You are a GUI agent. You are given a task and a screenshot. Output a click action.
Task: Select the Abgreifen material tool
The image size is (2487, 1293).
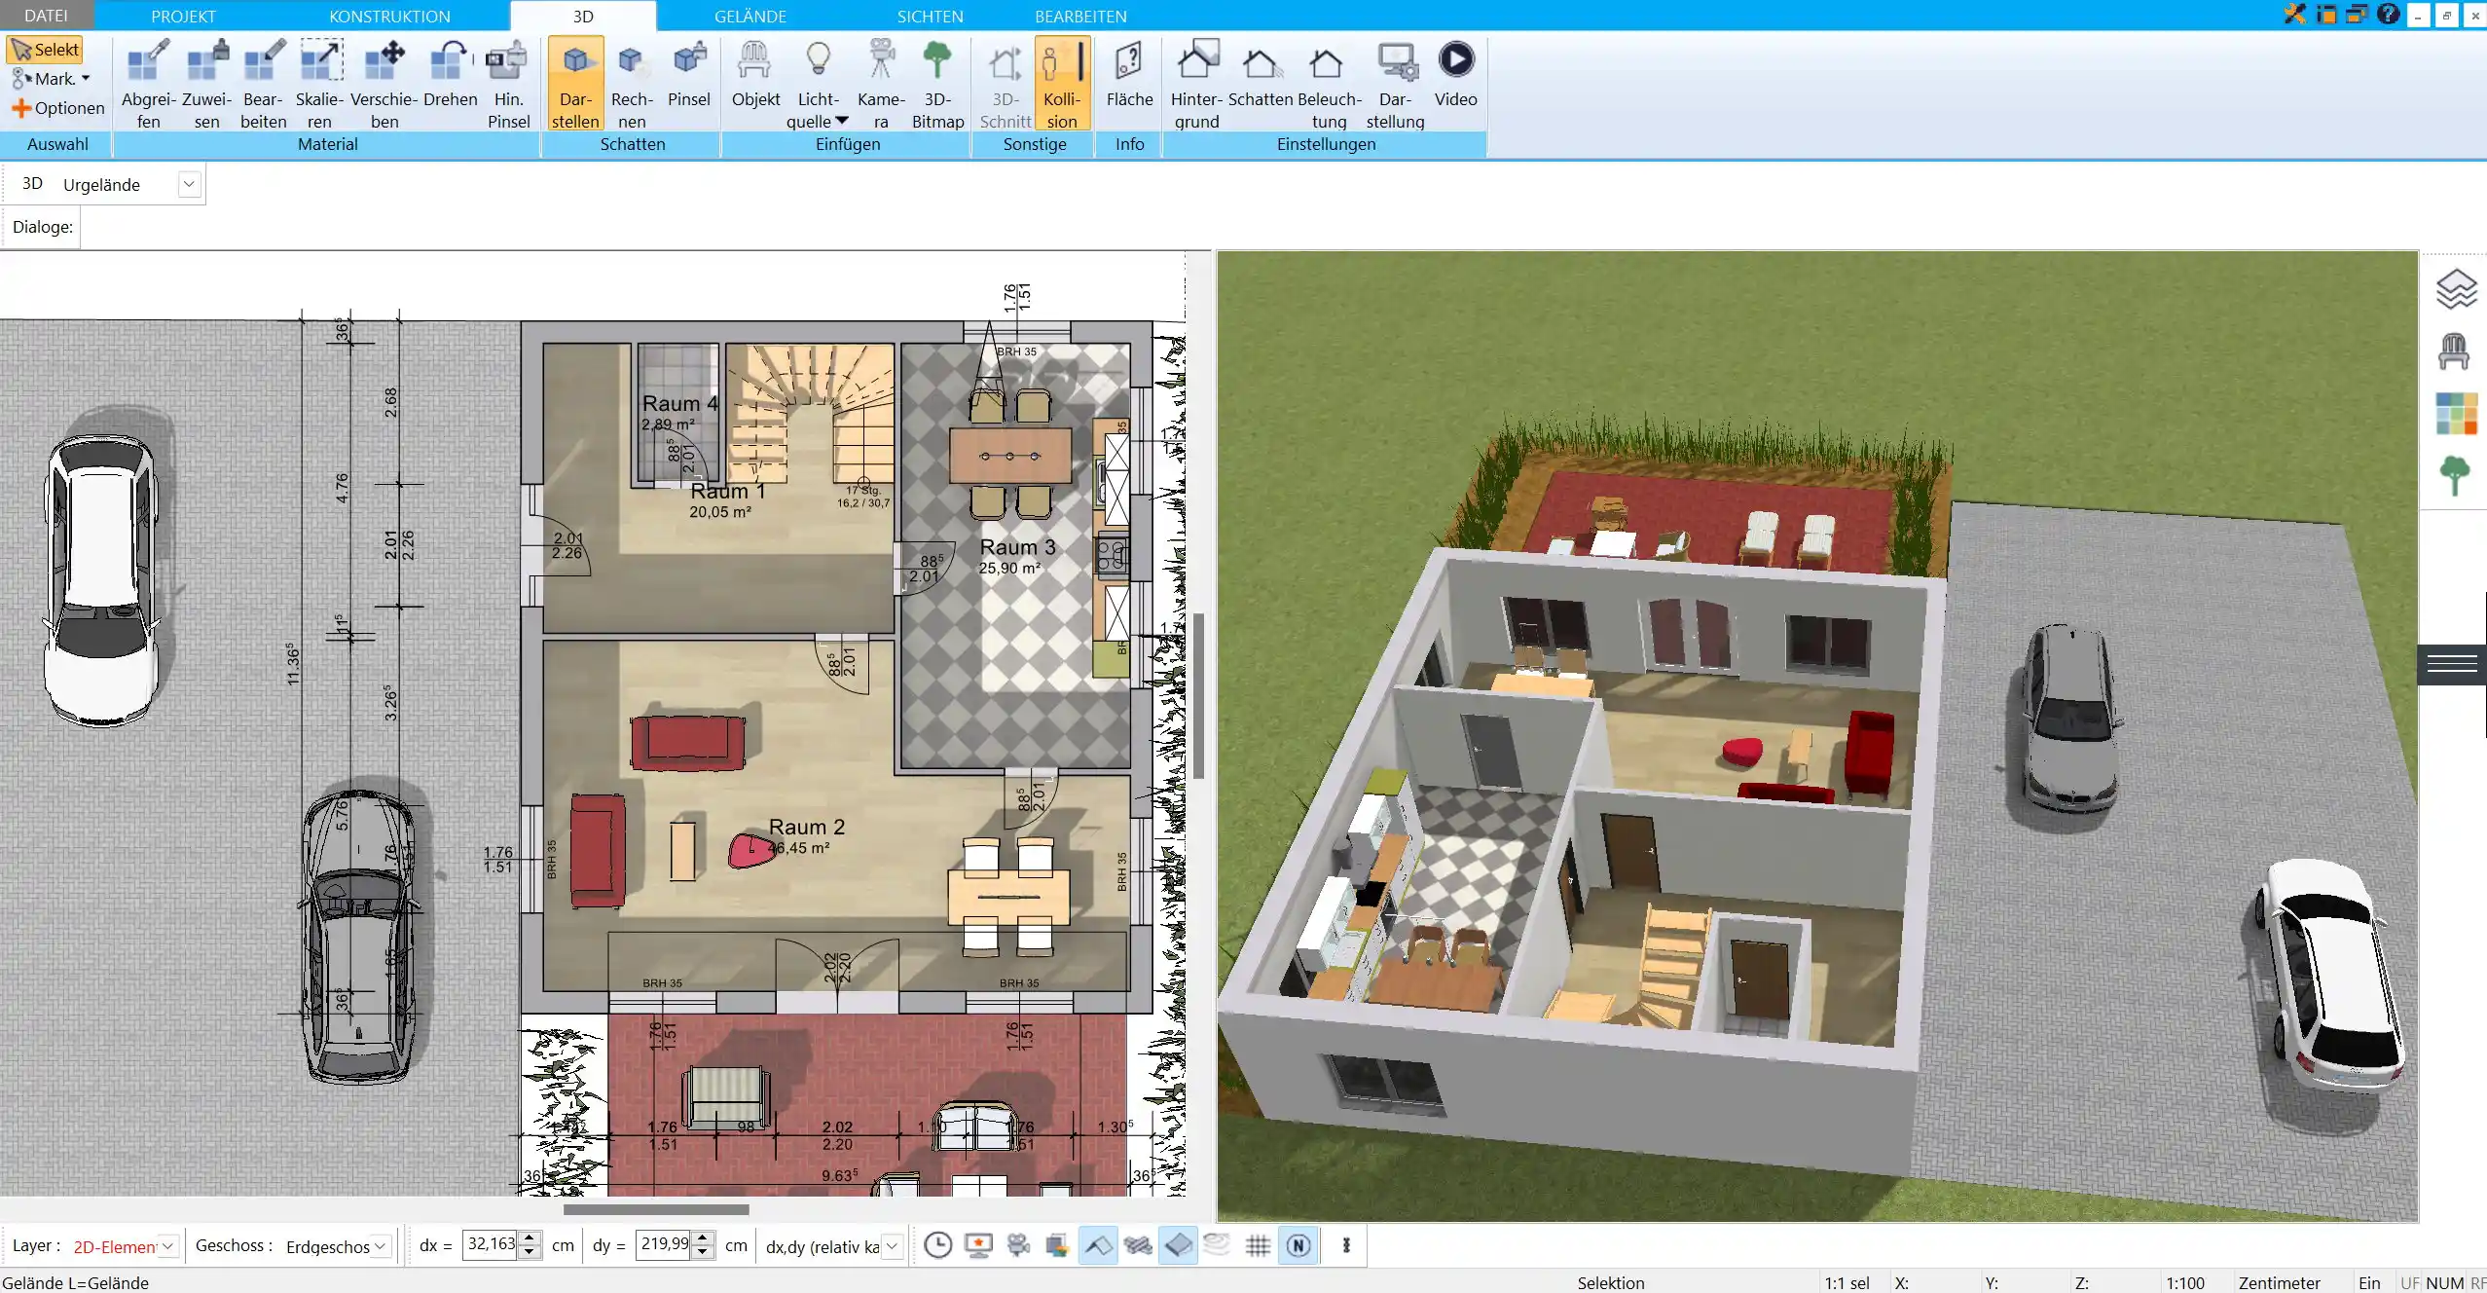[148, 85]
